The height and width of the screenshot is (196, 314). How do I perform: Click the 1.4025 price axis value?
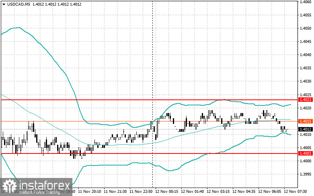(306, 95)
